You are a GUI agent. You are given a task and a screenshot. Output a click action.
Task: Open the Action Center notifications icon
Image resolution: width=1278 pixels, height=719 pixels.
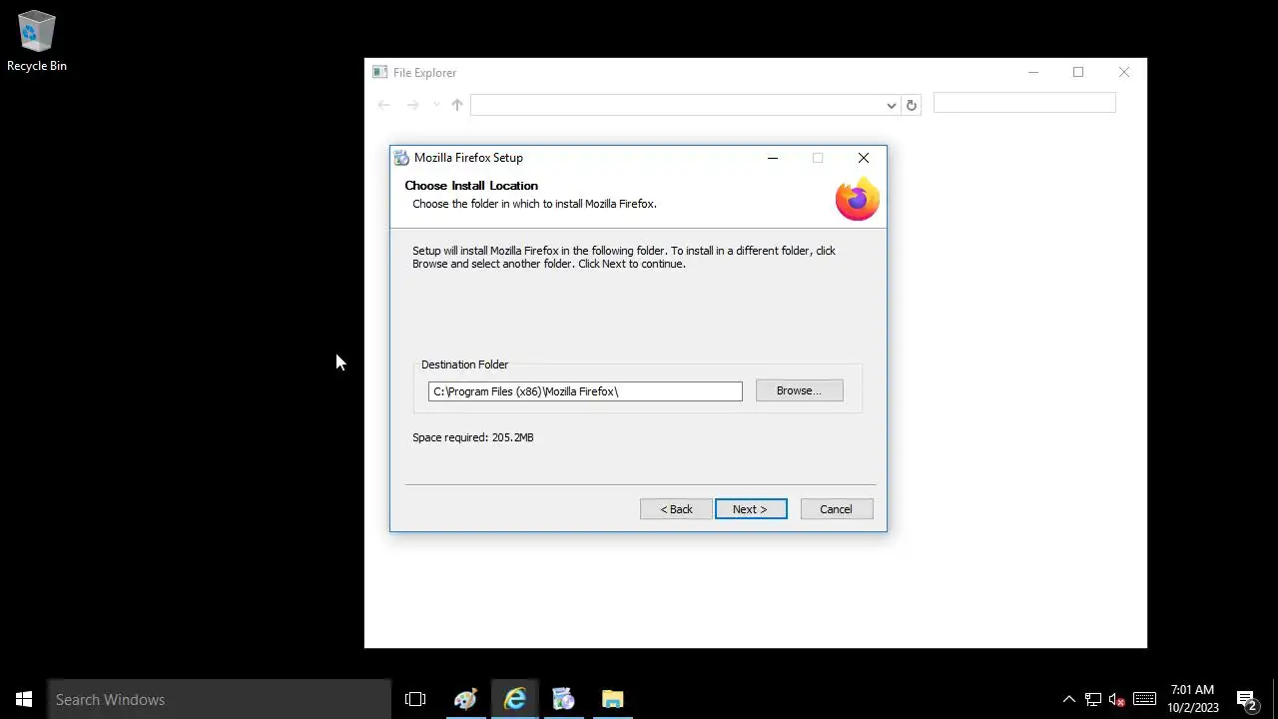tap(1246, 699)
